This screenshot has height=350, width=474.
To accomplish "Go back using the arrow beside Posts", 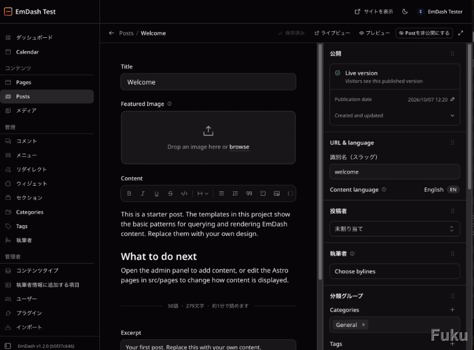I will point(111,33).
